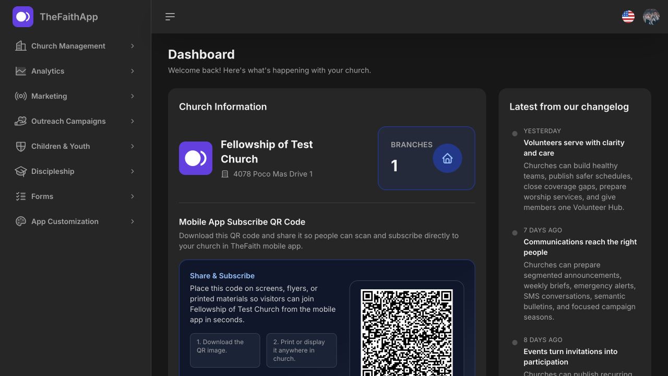Screen dimensions: 668x376
Task: Click the '1. Download the QR image' step box
Action: (x=225, y=350)
